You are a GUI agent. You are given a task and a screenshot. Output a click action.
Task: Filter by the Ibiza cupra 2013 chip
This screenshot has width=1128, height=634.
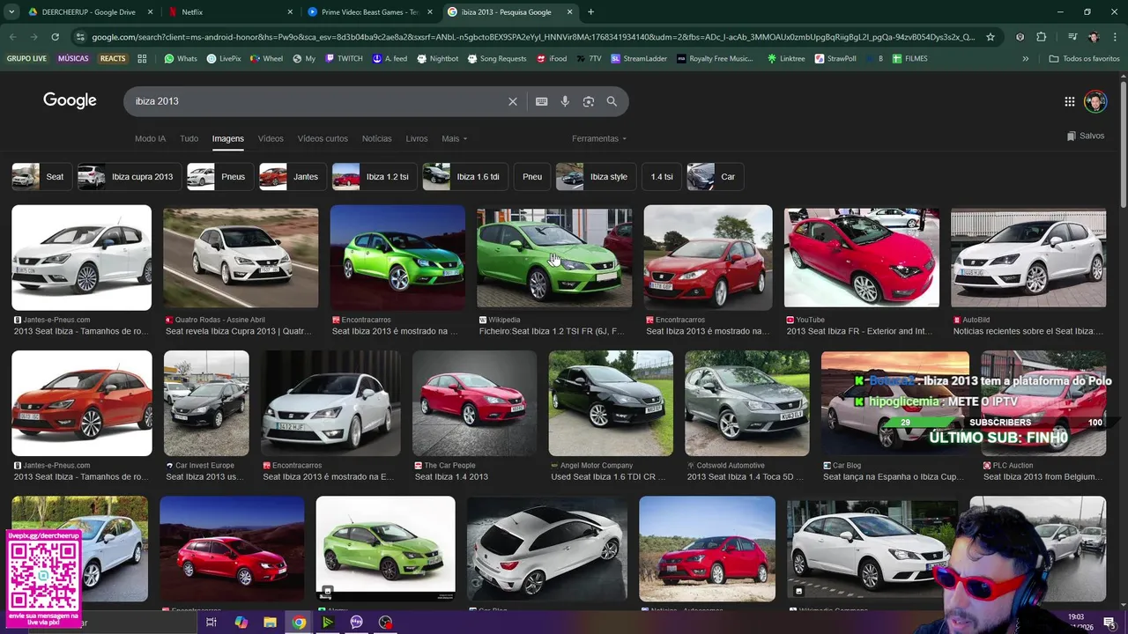[x=129, y=177]
